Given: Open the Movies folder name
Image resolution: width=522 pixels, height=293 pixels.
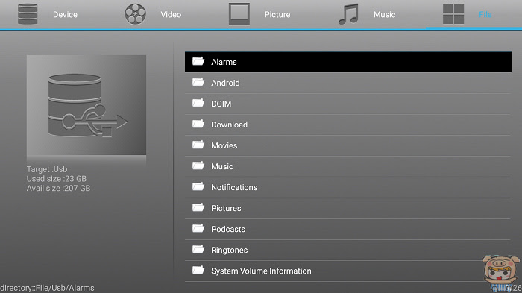Looking at the screenshot, I should pos(224,145).
